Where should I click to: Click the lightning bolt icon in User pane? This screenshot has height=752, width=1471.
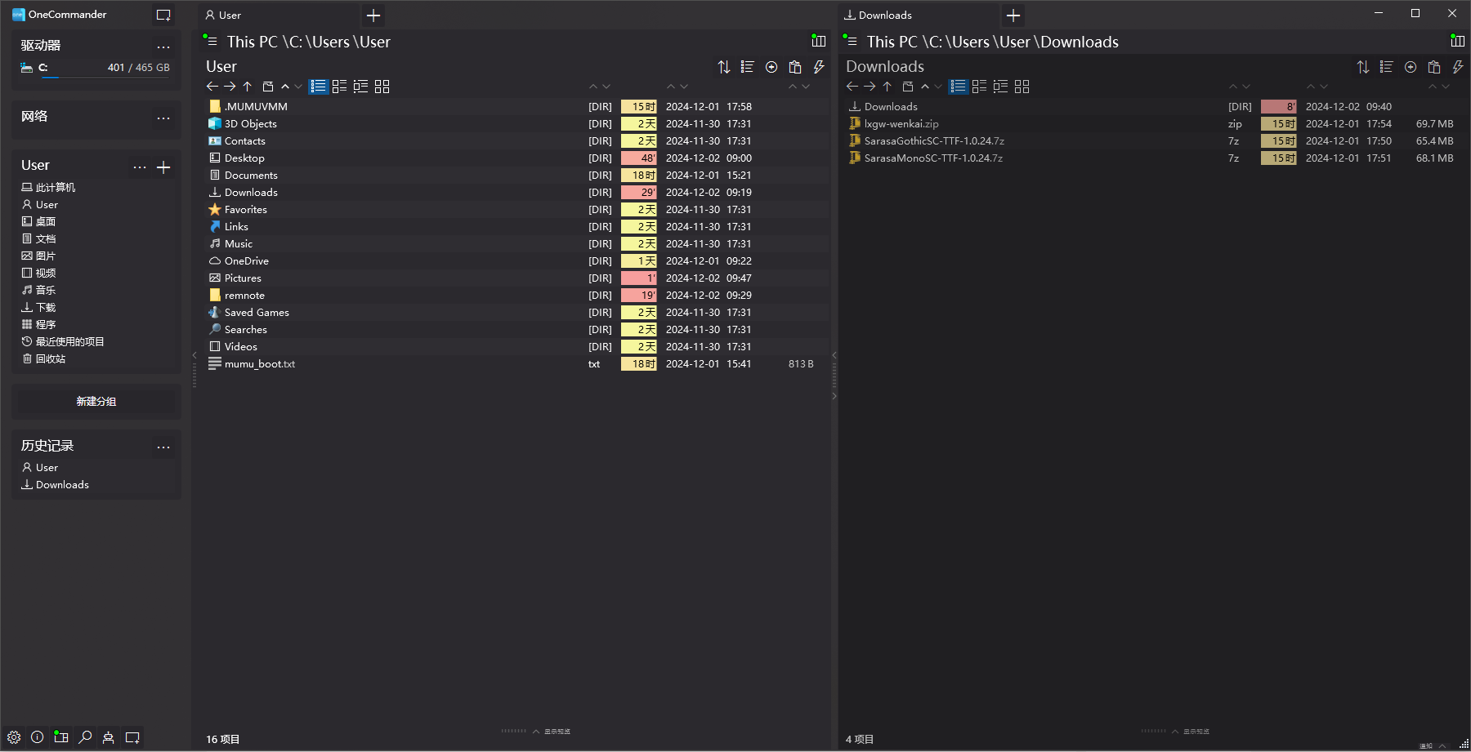coord(819,67)
